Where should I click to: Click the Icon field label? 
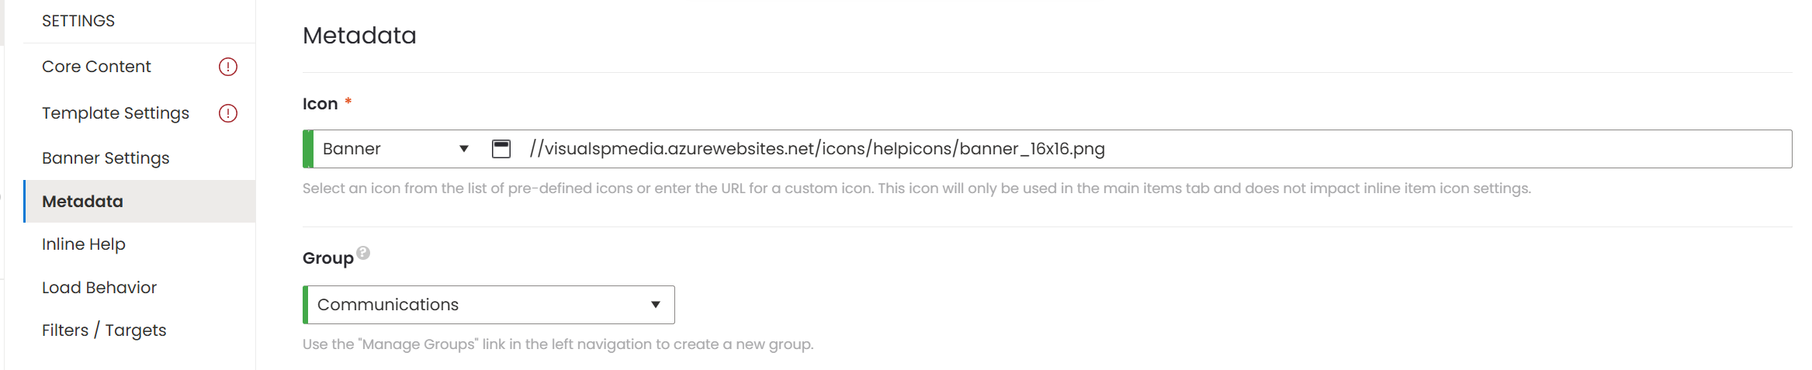point(320,104)
